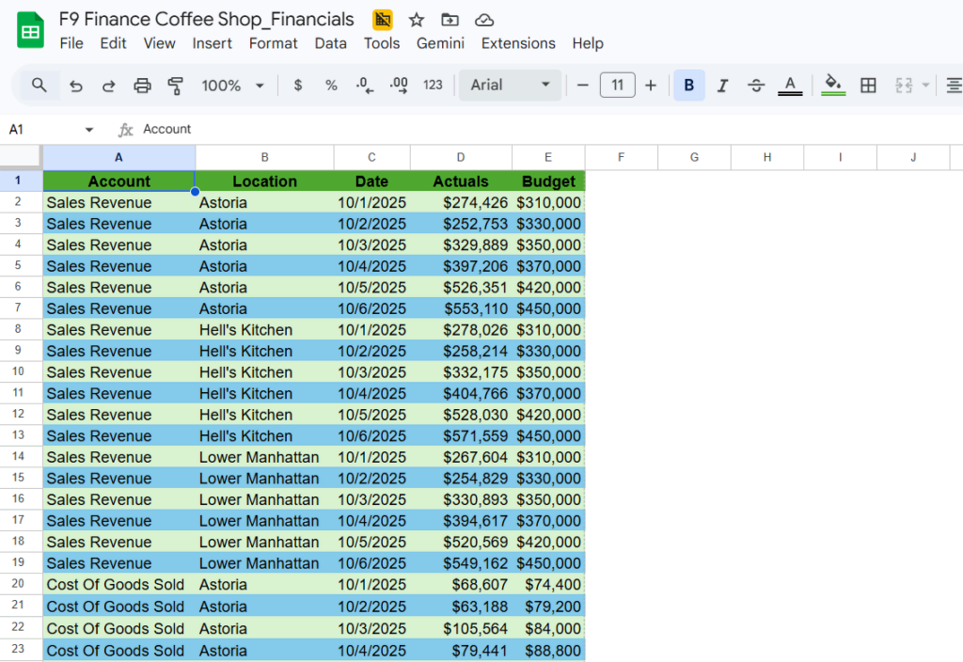
Task: Open the borders options
Action: (x=868, y=86)
